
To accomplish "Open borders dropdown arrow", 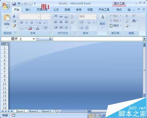I will (25, 28).
